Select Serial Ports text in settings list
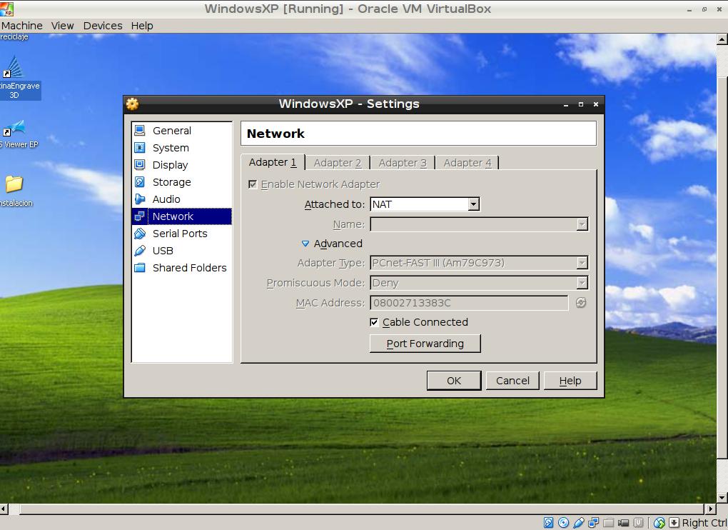 coord(180,234)
